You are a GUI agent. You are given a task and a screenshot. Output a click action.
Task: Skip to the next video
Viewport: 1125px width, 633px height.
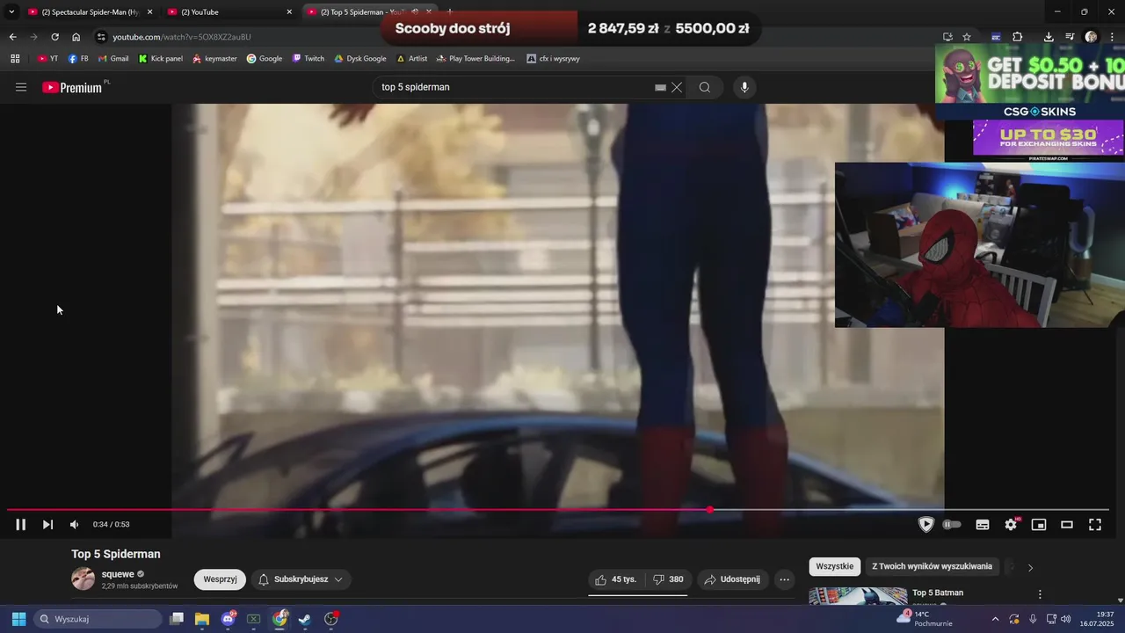pyautogui.click(x=47, y=525)
